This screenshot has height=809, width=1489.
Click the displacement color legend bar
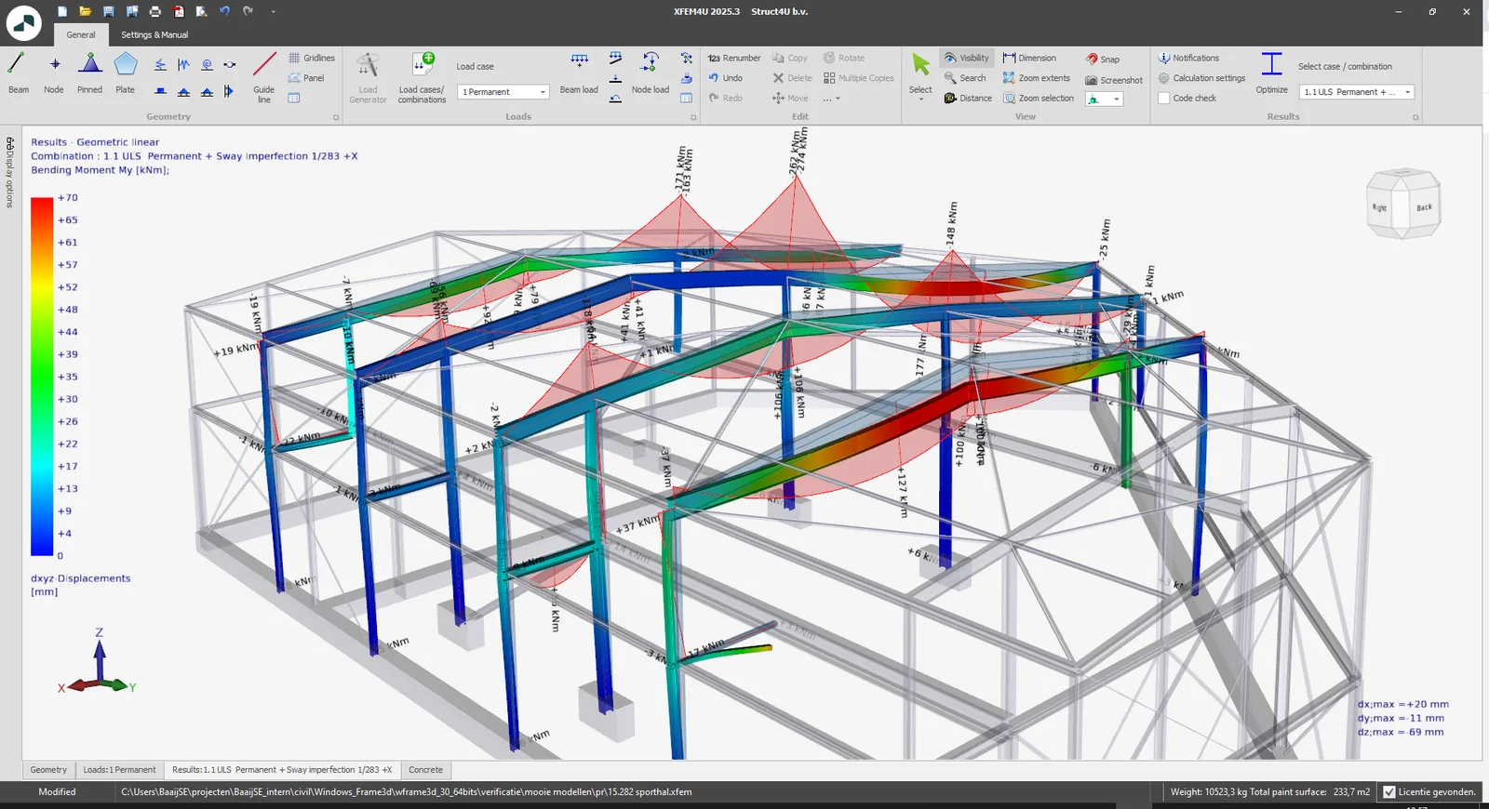(x=42, y=377)
